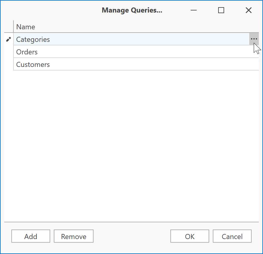Confirm changes with the OK button

click(x=190, y=236)
